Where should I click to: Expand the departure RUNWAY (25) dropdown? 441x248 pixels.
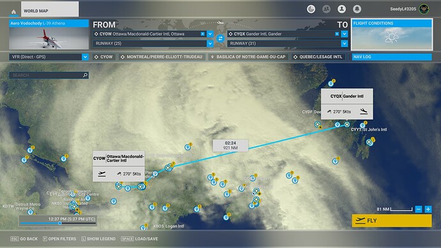210,43
